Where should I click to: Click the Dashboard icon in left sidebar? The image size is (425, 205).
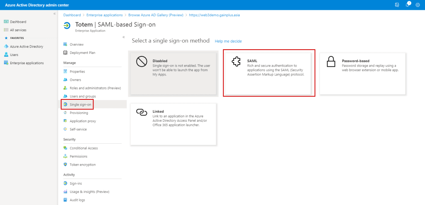click(x=6, y=22)
